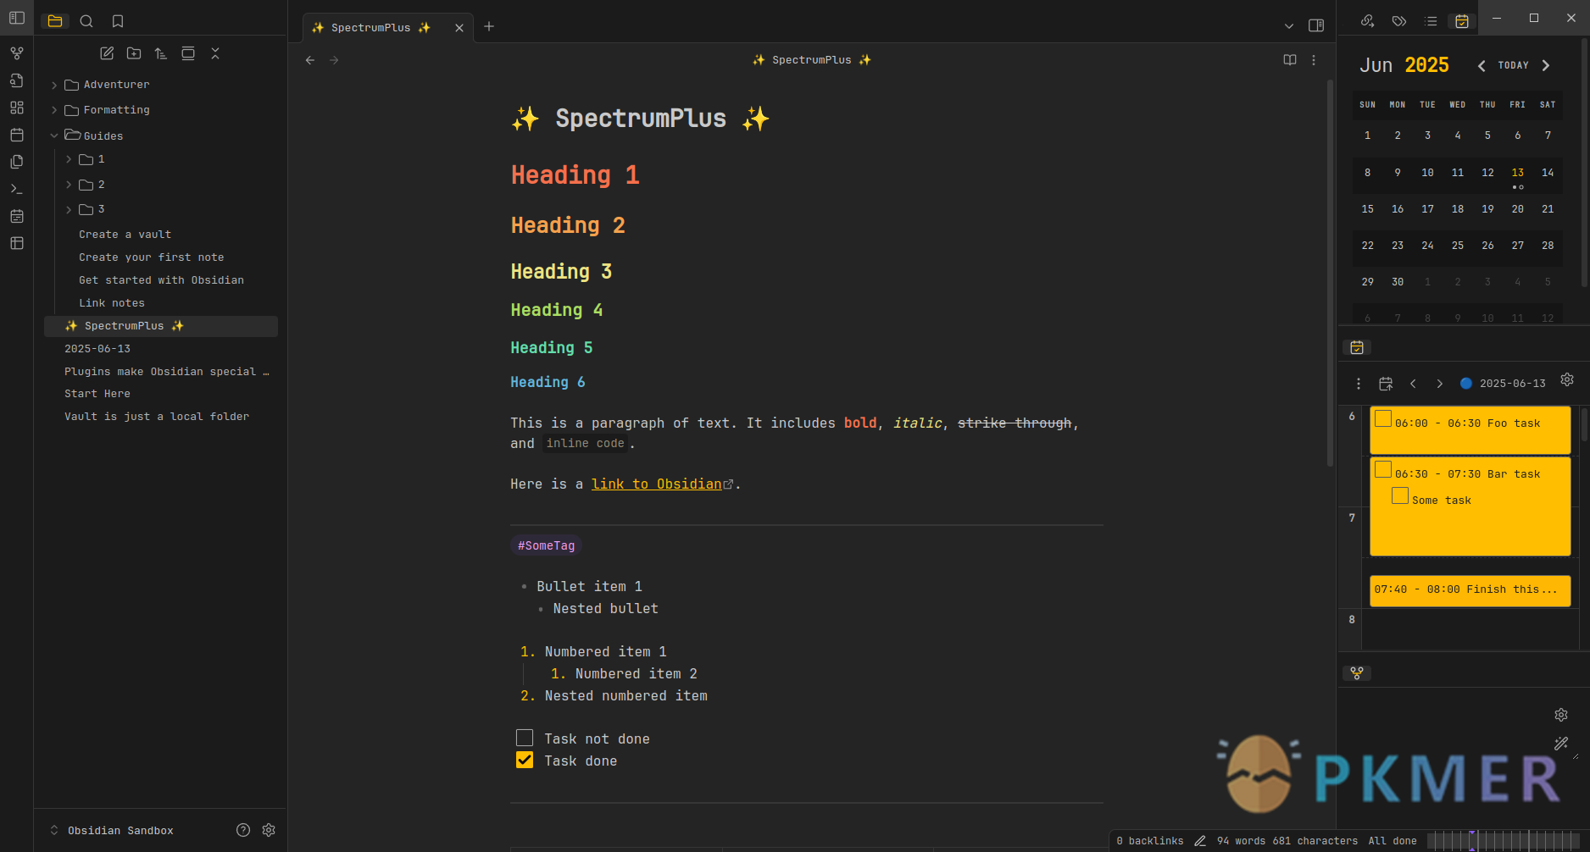Click the day planner calendar ribbon icon
The image size is (1590, 852).
pos(17,216)
